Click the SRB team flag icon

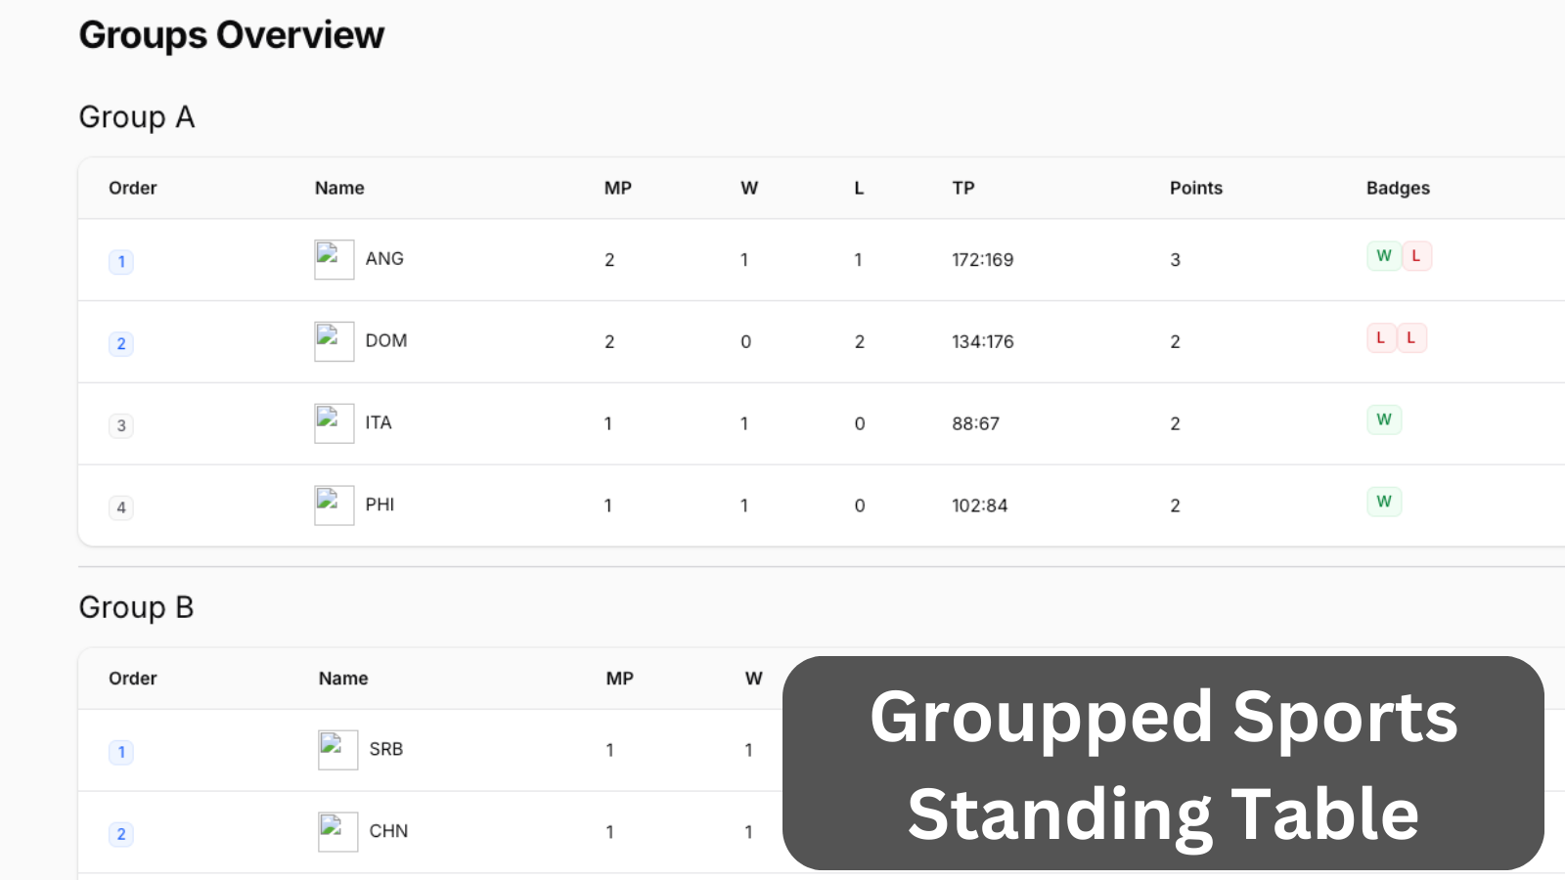pos(337,750)
